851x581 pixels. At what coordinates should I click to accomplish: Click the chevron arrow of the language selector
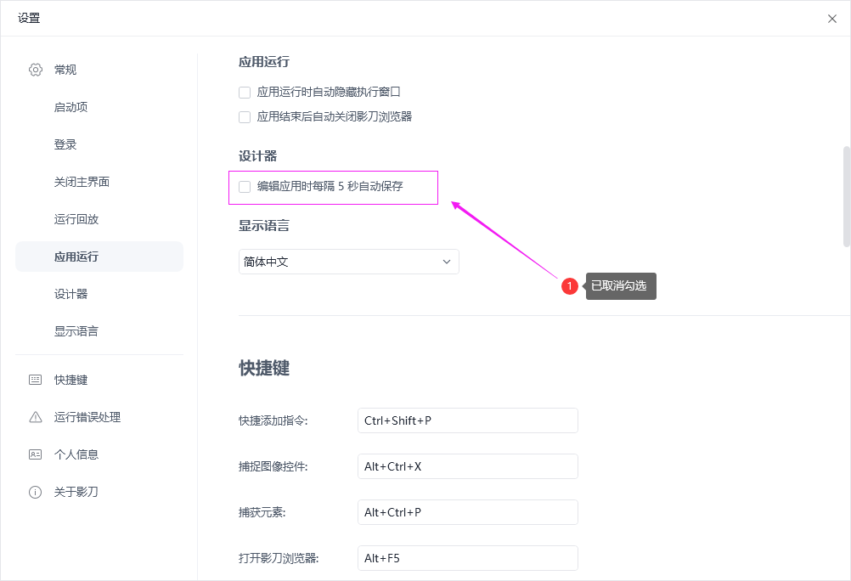tap(447, 262)
